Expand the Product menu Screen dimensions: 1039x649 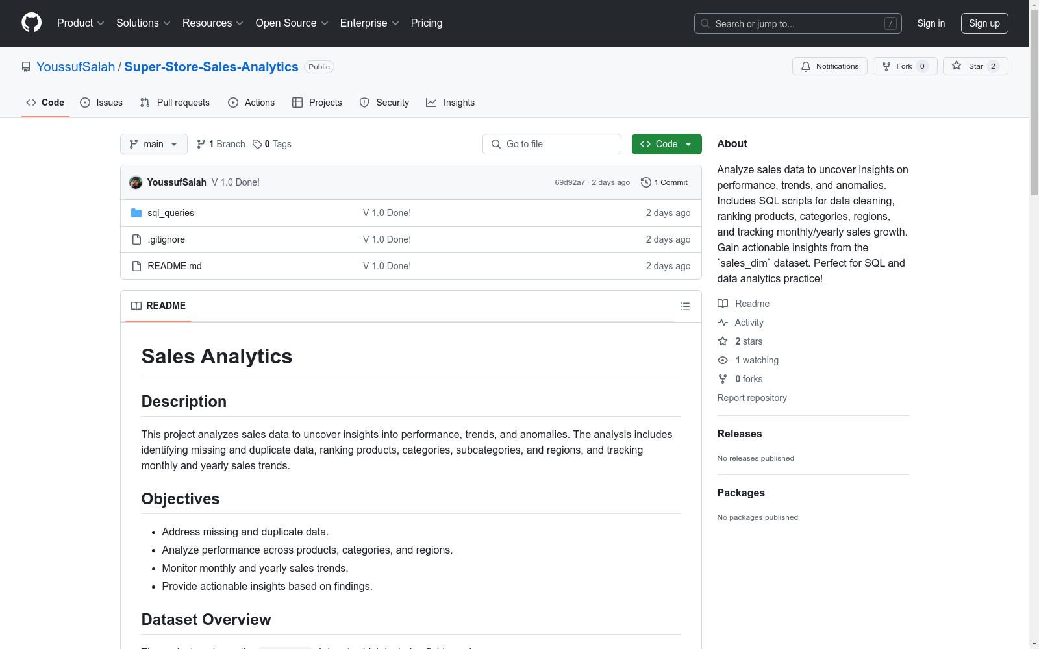81,23
